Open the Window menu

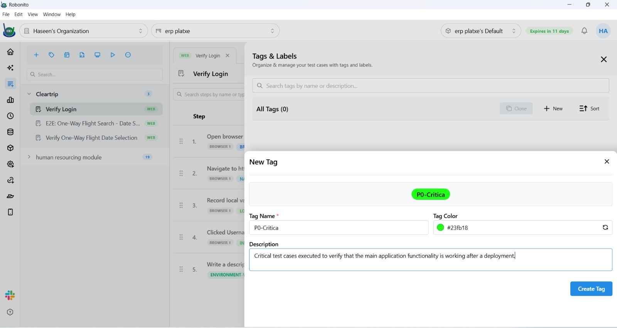click(52, 14)
